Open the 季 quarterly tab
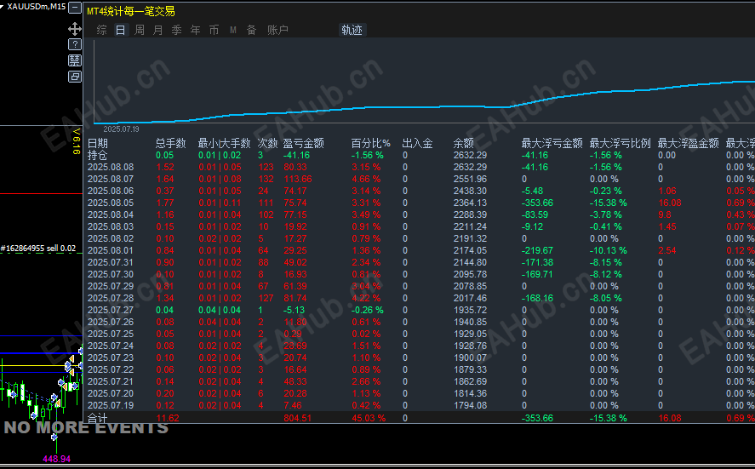The width and height of the screenshot is (755, 469). [177, 30]
